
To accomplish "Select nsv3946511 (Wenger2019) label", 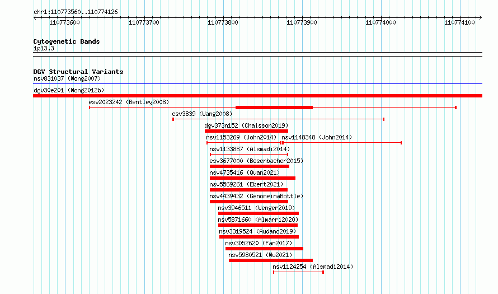I will click(256, 208).
